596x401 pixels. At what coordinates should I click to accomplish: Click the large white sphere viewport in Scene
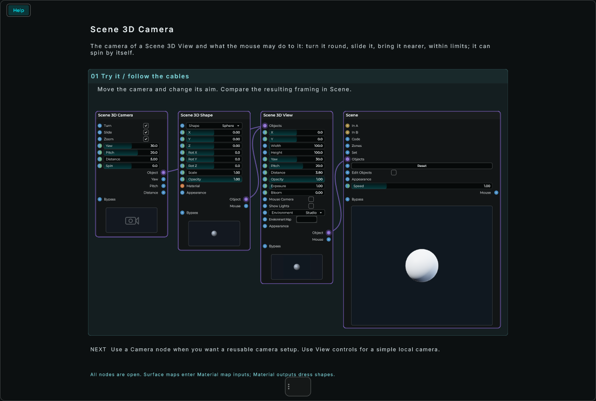point(422,265)
